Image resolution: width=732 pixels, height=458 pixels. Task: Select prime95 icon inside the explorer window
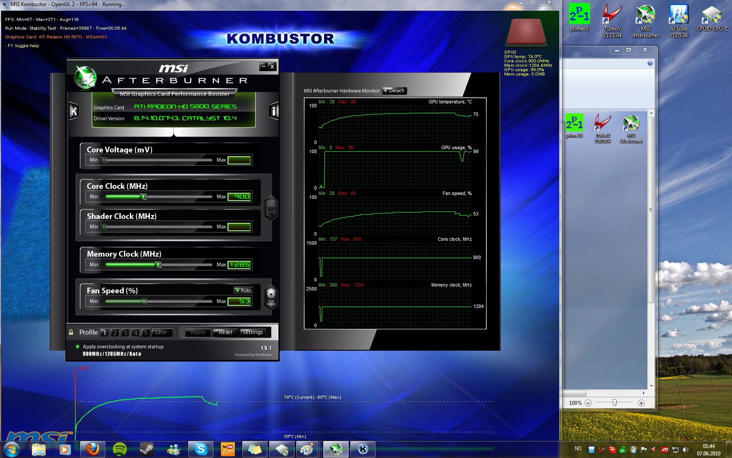(x=574, y=126)
